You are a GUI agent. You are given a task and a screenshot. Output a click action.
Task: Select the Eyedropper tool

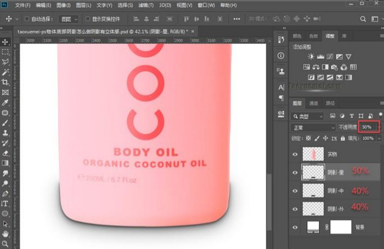(x=5, y=102)
